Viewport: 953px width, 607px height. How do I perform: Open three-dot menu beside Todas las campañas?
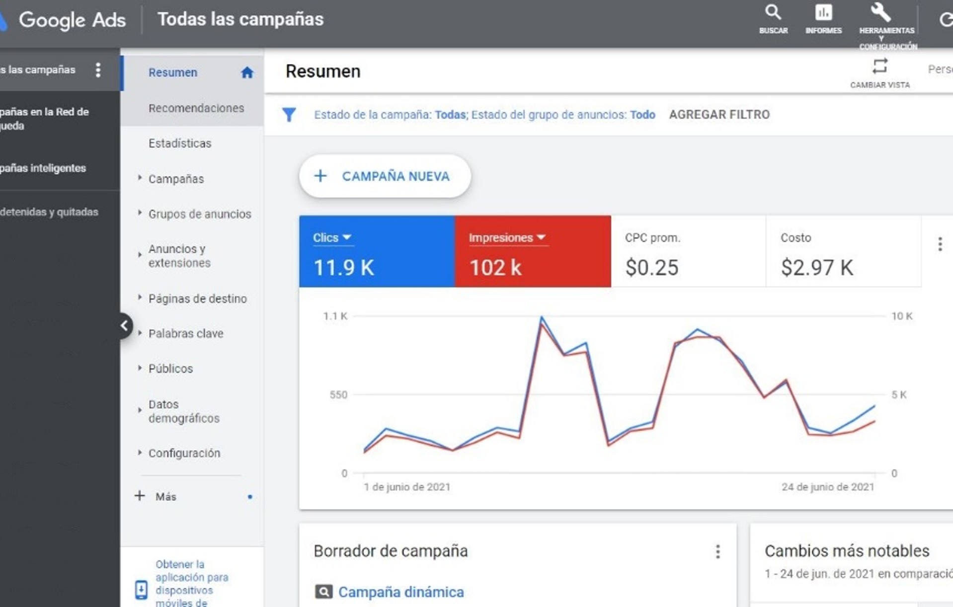[98, 70]
